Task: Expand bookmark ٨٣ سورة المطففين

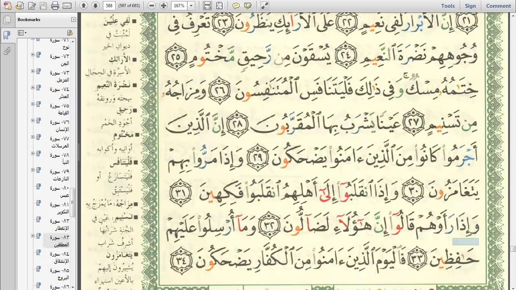Action: tap(33, 236)
